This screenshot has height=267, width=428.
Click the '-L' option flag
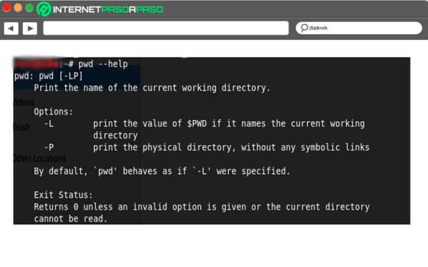click(x=49, y=123)
